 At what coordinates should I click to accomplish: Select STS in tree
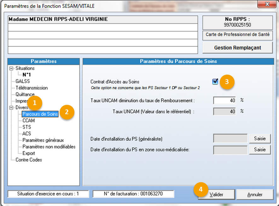[27, 127]
